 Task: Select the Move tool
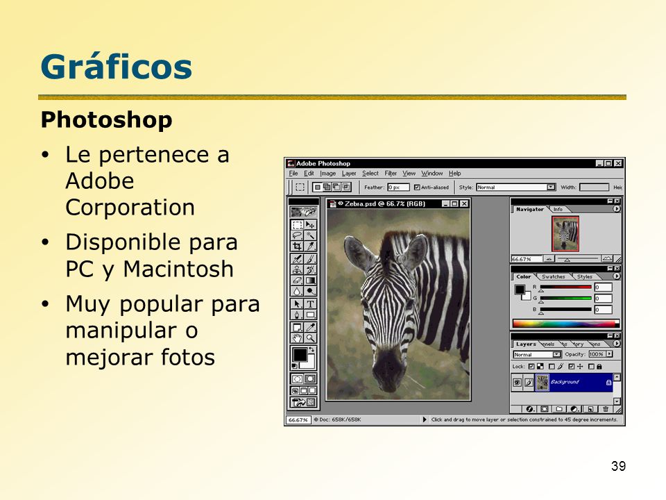(x=311, y=225)
